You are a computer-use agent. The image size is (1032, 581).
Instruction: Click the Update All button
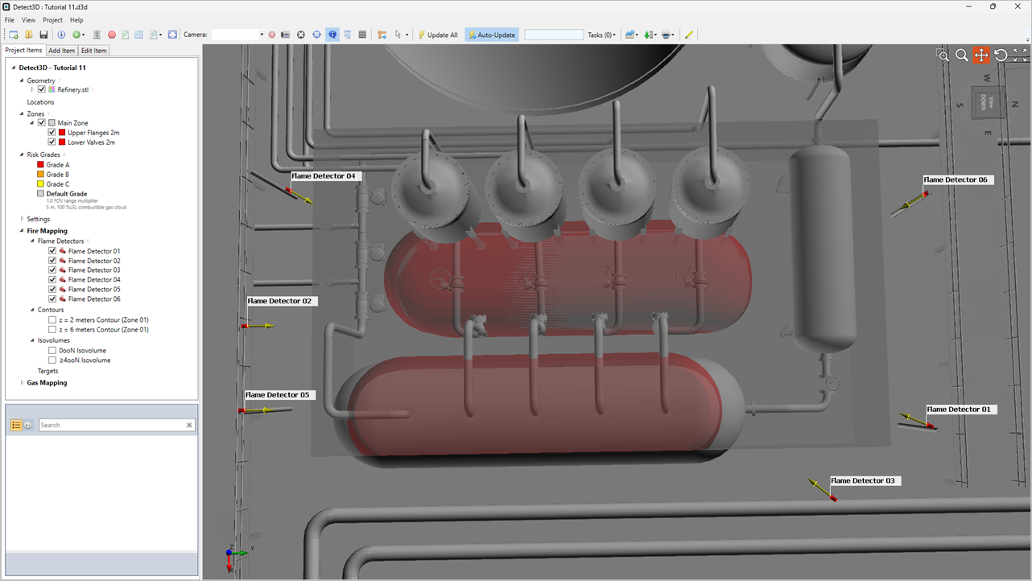click(x=438, y=35)
